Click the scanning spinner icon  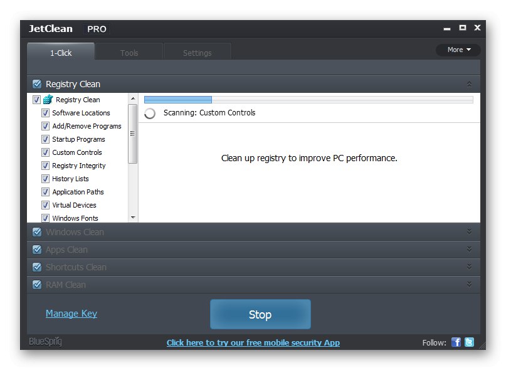pos(150,114)
